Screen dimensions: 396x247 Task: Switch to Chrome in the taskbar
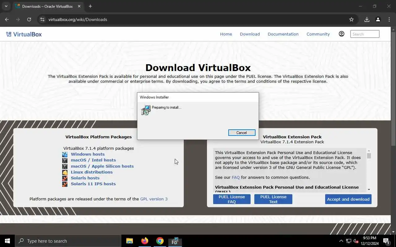coord(160,241)
